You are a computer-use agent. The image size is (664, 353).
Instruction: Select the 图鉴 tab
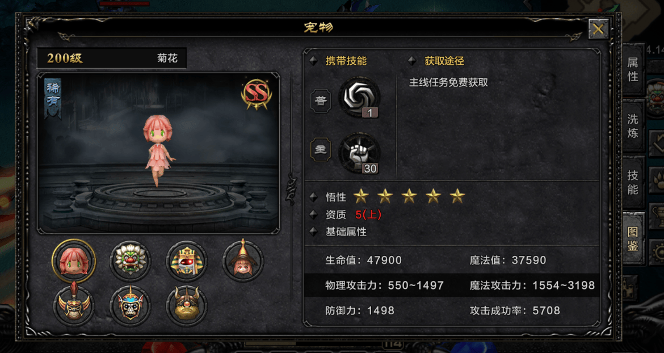pos(633,239)
